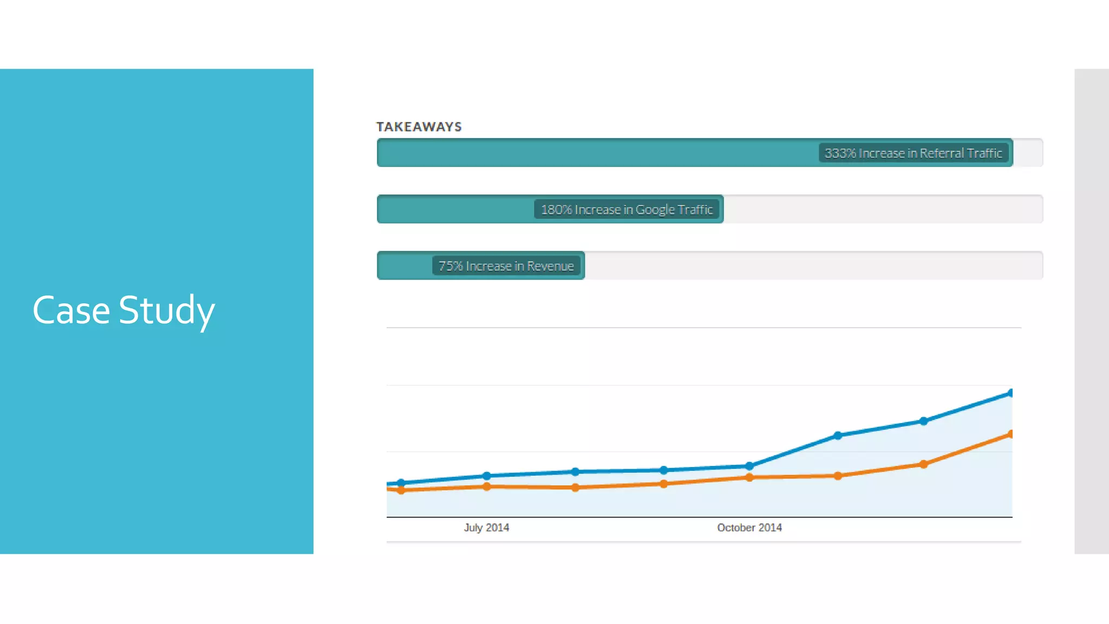
Task: Click the October 2014 axis label
Action: (749, 528)
